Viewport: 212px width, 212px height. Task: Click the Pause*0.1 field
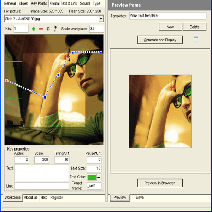94,160
